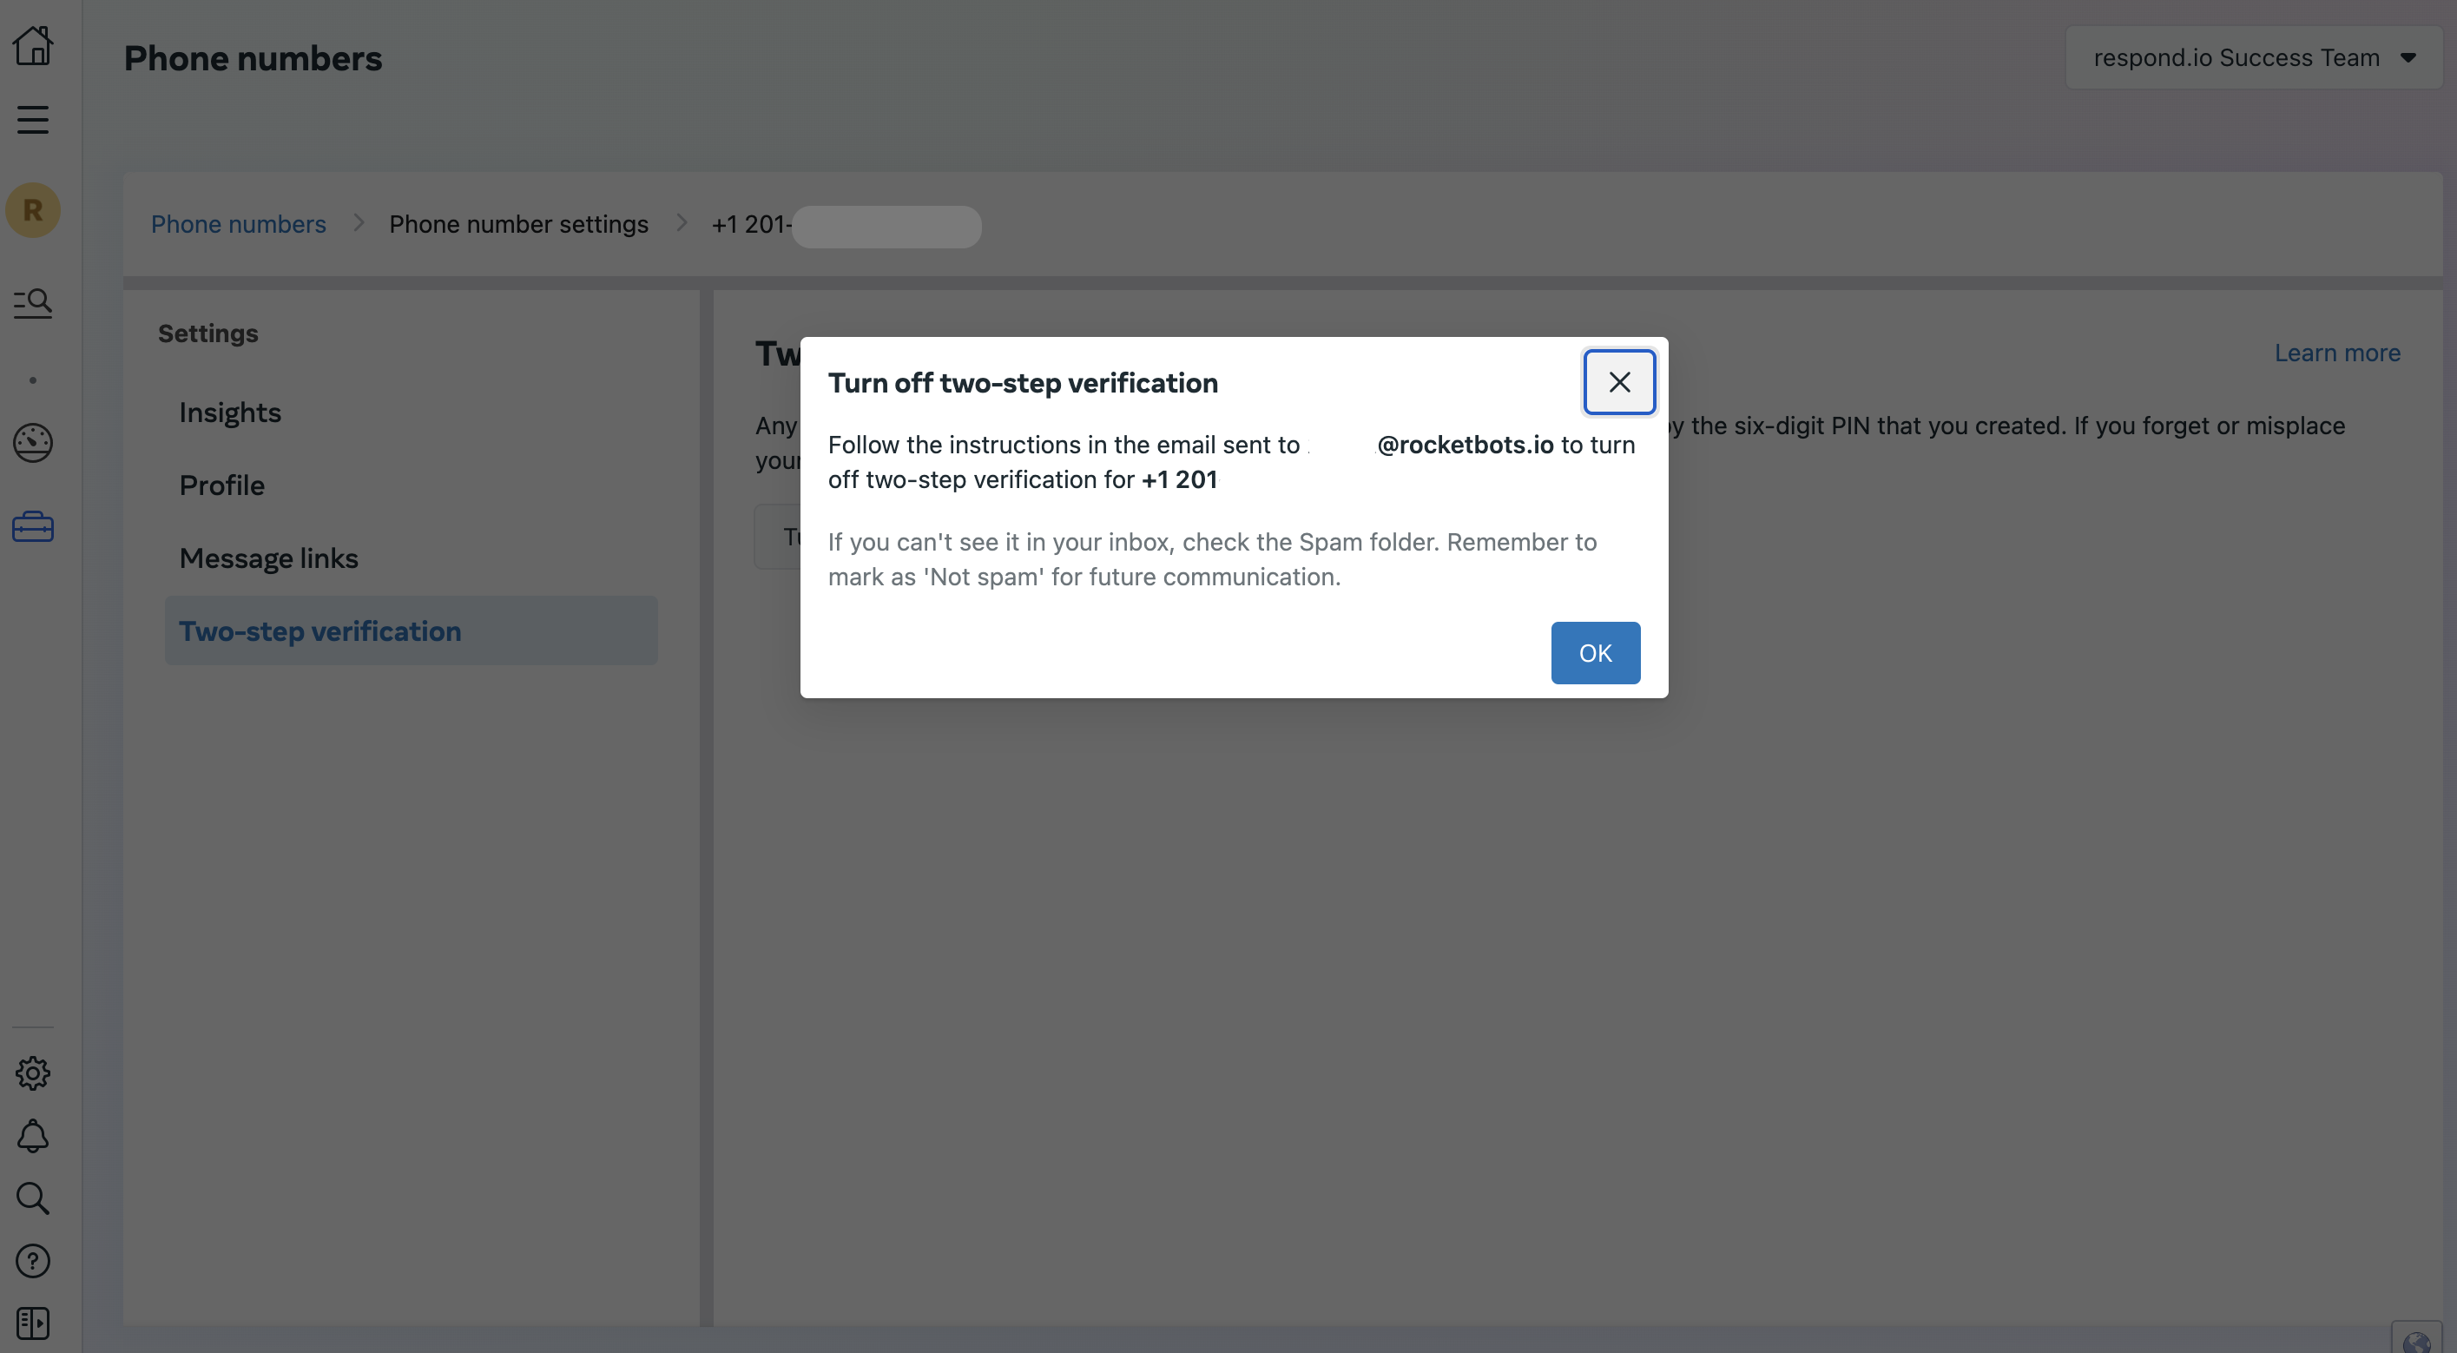
Task: Click the Learn more link
Action: pyautogui.click(x=2337, y=353)
